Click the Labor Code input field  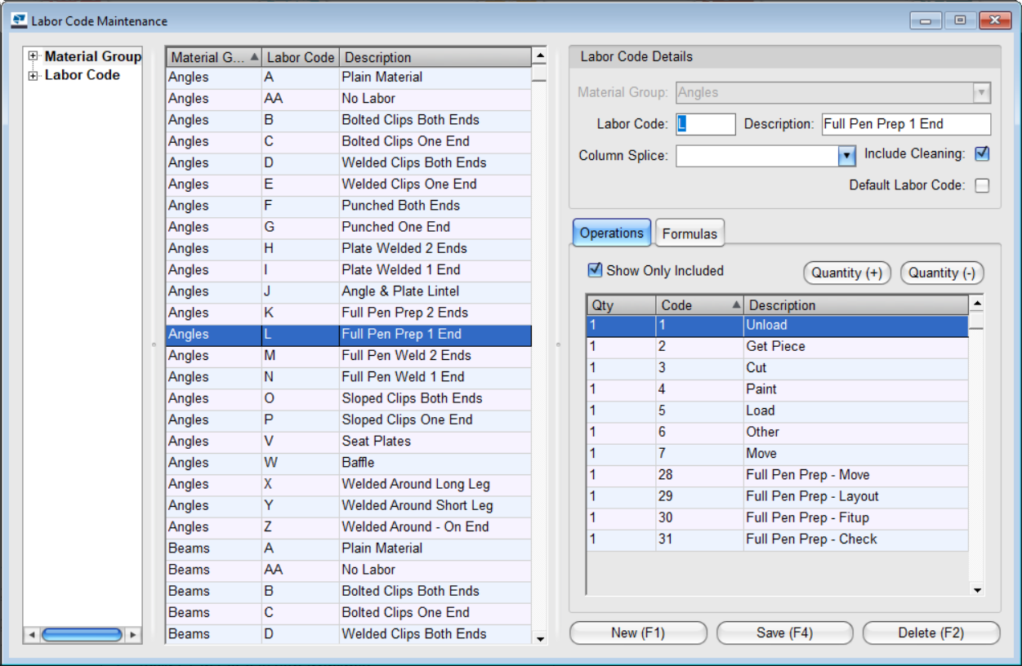coord(706,124)
